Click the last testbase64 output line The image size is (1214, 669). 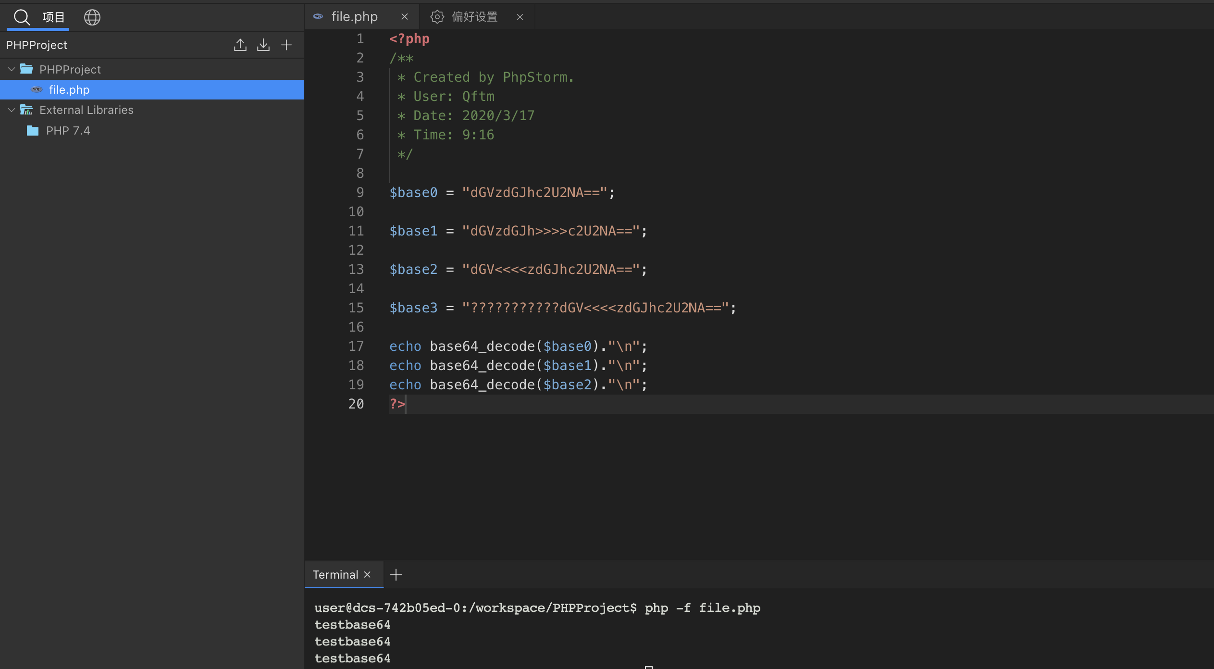click(352, 658)
